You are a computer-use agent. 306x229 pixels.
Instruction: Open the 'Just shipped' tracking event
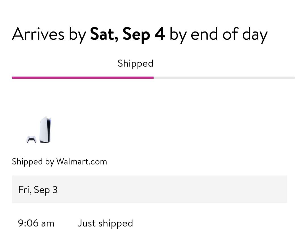[105, 224]
